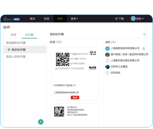The width and height of the screenshot is (153, 129).
Task: Click the 嘉兴维他 member avatar
Action: [107, 54]
